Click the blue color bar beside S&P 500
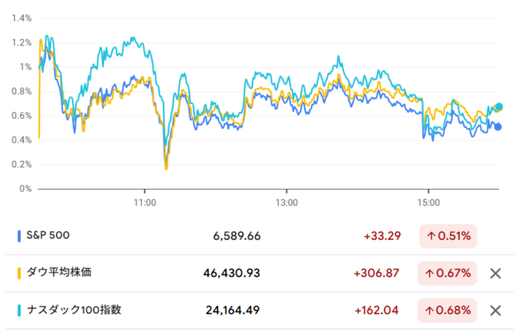Image resolution: width=518 pixels, height=330 pixels. coord(19,236)
